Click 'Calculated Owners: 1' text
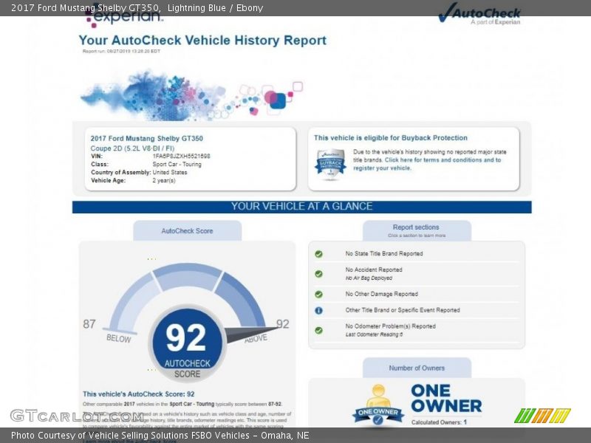Image resolution: width=591 pixels, height=443 pixels. point(439,422)
